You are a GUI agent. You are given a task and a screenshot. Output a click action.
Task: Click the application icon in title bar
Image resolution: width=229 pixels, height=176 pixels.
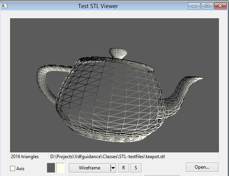[4, 6]
